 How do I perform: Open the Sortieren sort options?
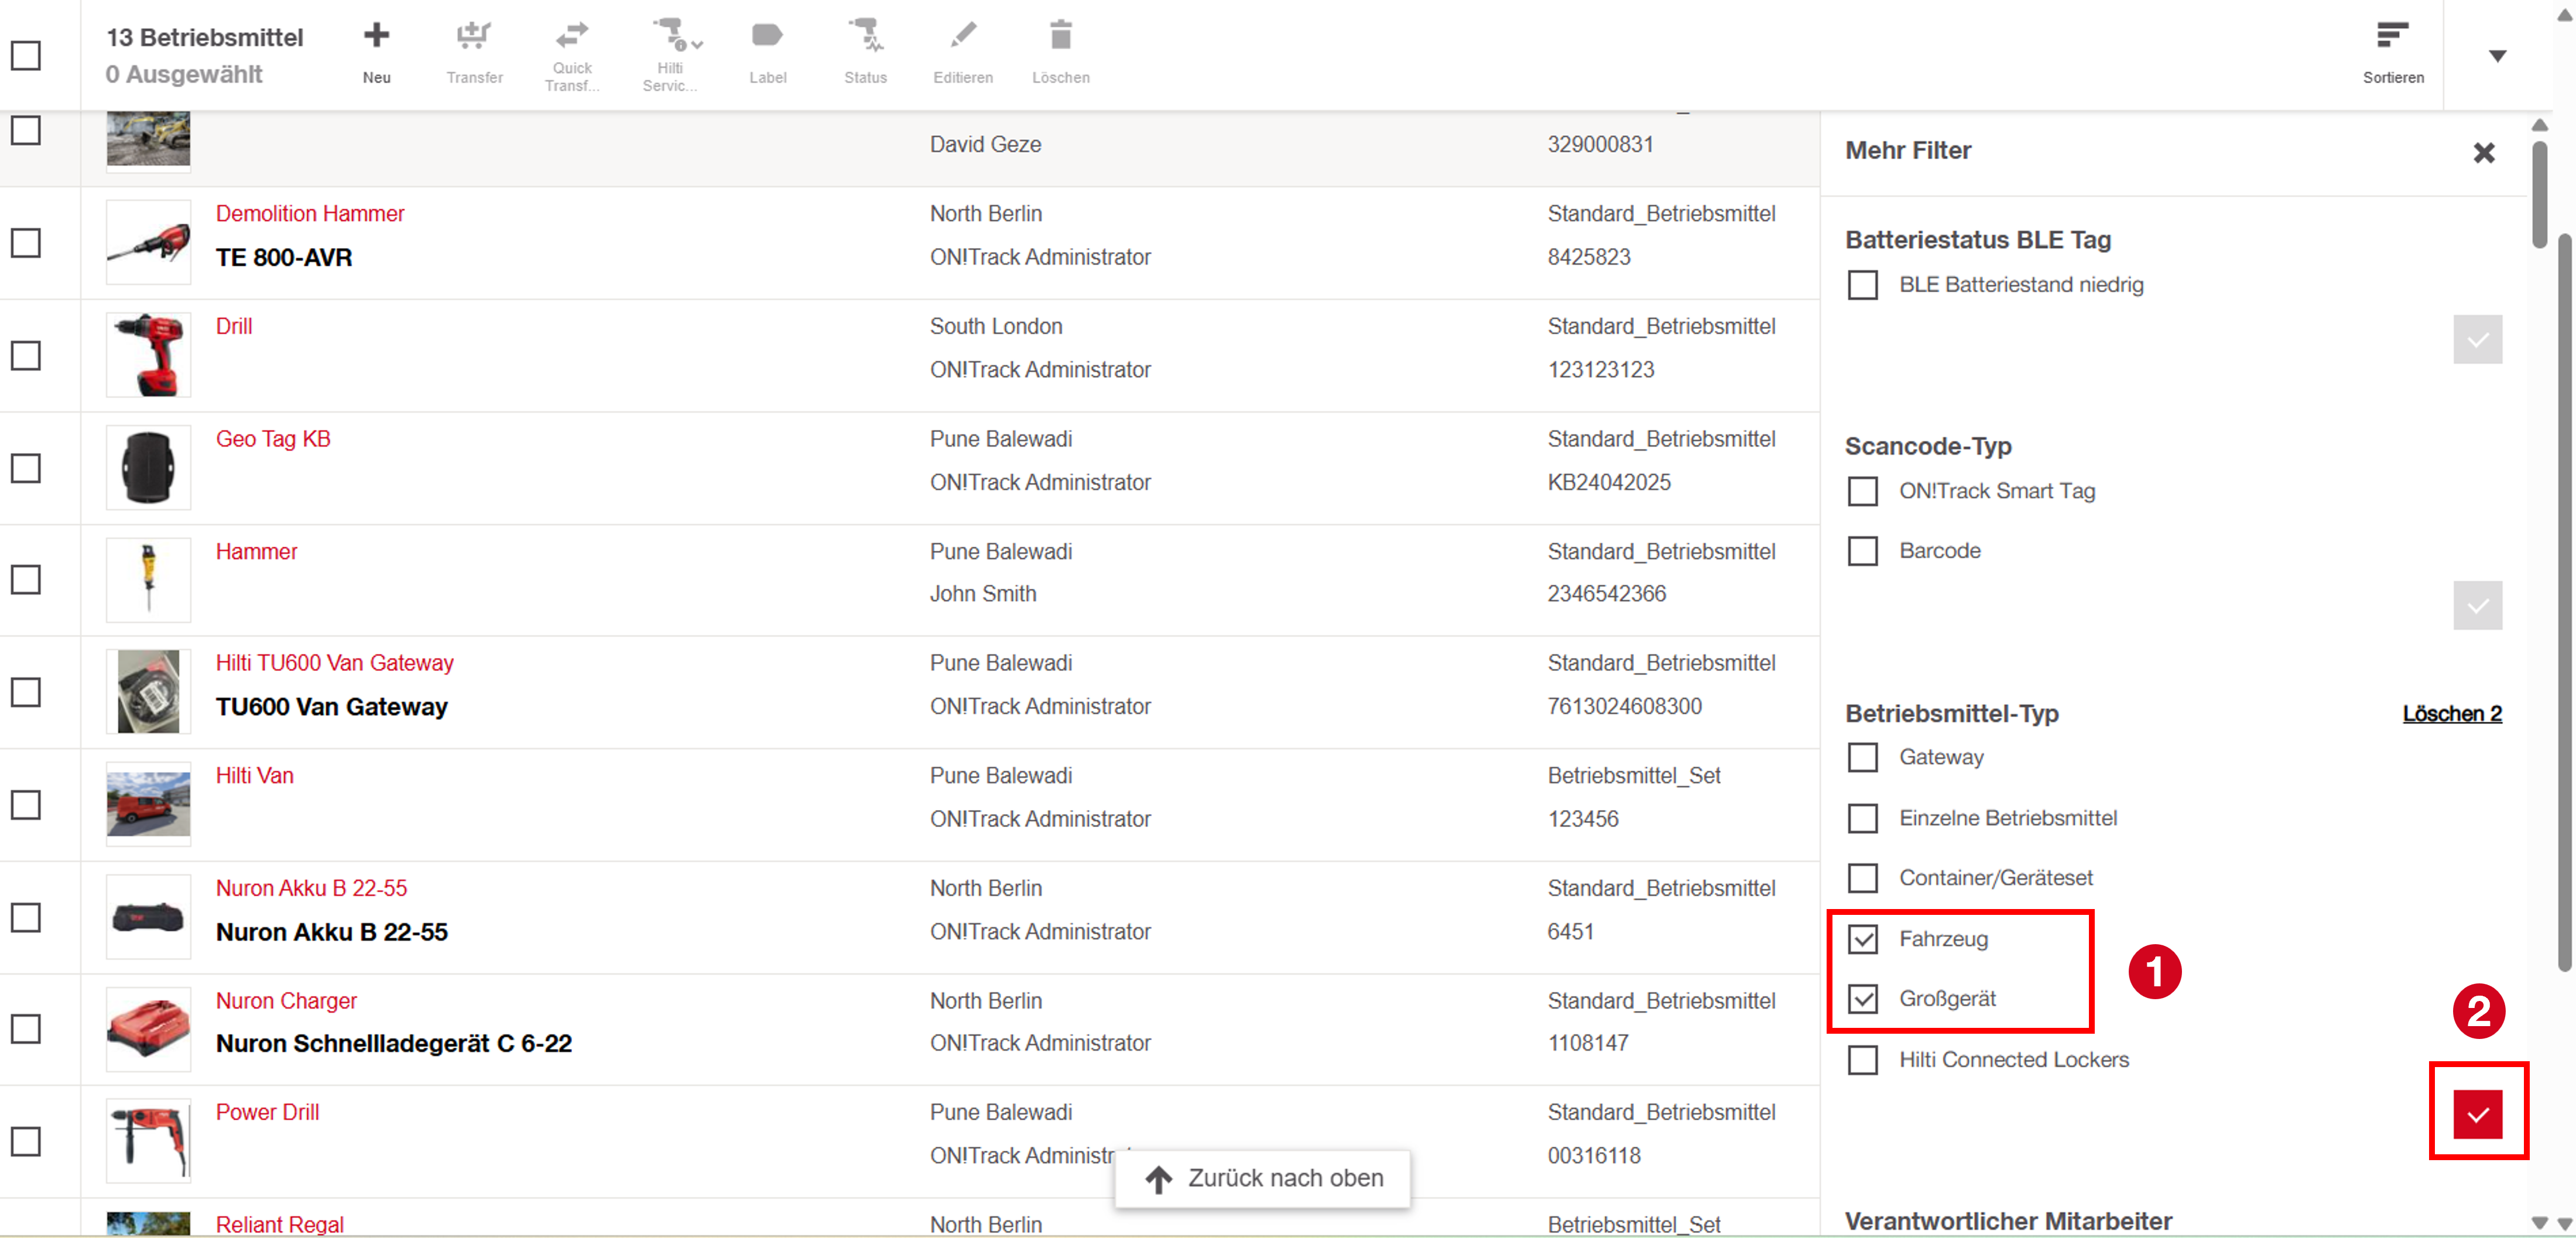(2393, 52)
